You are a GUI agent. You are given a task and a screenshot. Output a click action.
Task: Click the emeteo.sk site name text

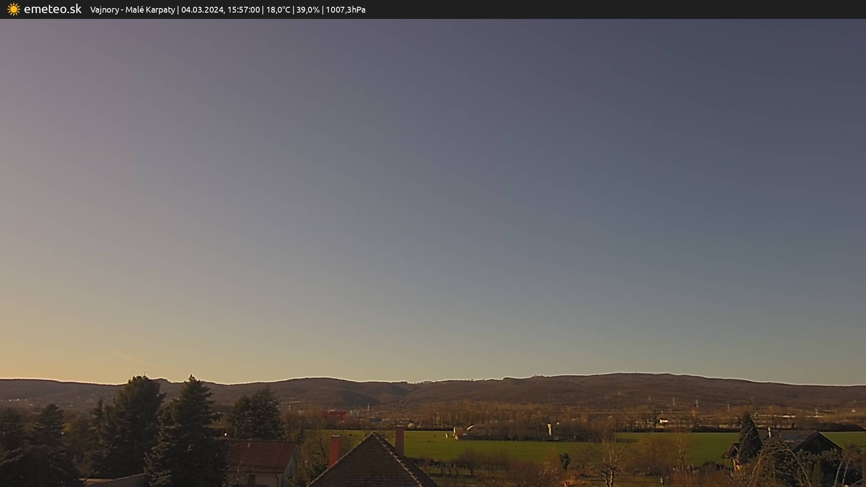pyautogui.click(x=52, y=9)
